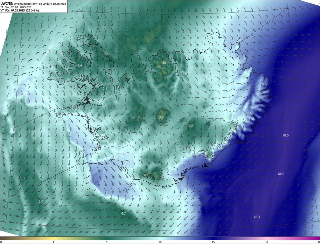Click the 18.3 value label over the sea

pyautogui.click(x=257, y=217)
